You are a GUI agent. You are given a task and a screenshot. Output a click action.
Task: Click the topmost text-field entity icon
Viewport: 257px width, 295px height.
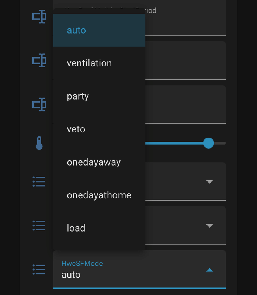click(39, 17)
